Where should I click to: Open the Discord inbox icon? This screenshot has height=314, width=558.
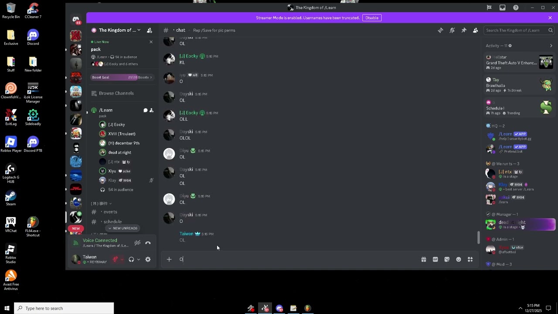[503, 7]
